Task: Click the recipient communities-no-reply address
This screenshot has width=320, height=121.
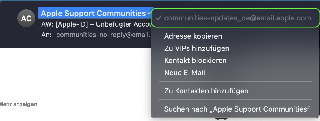Action: [103, 35]
